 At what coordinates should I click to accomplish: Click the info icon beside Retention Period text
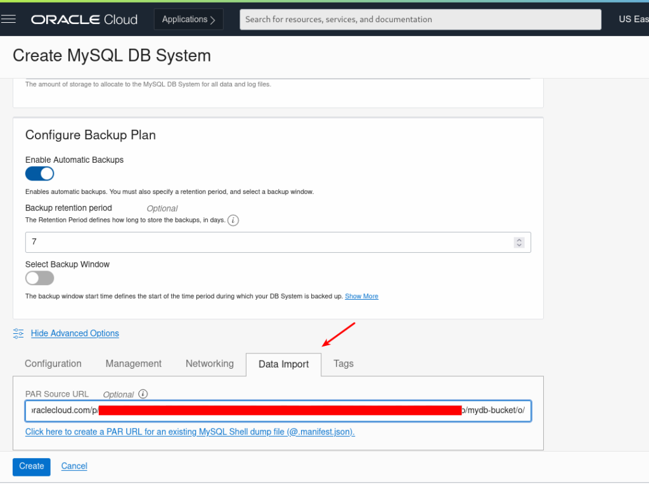(x=233, y=220)
